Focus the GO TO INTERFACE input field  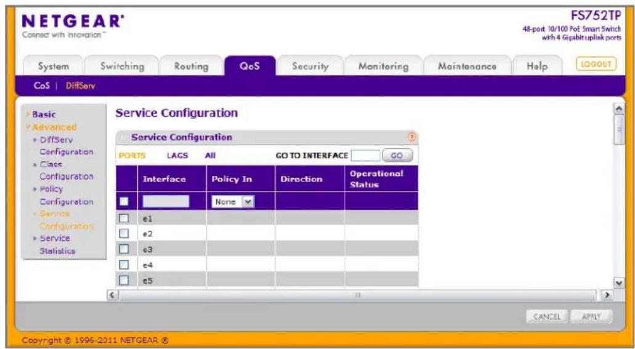(365, 156)
